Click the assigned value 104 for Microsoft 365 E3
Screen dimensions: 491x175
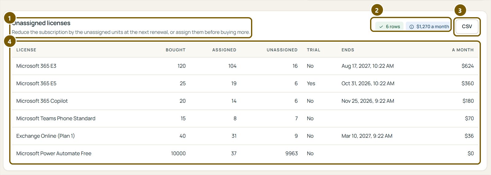pos(232,66)
